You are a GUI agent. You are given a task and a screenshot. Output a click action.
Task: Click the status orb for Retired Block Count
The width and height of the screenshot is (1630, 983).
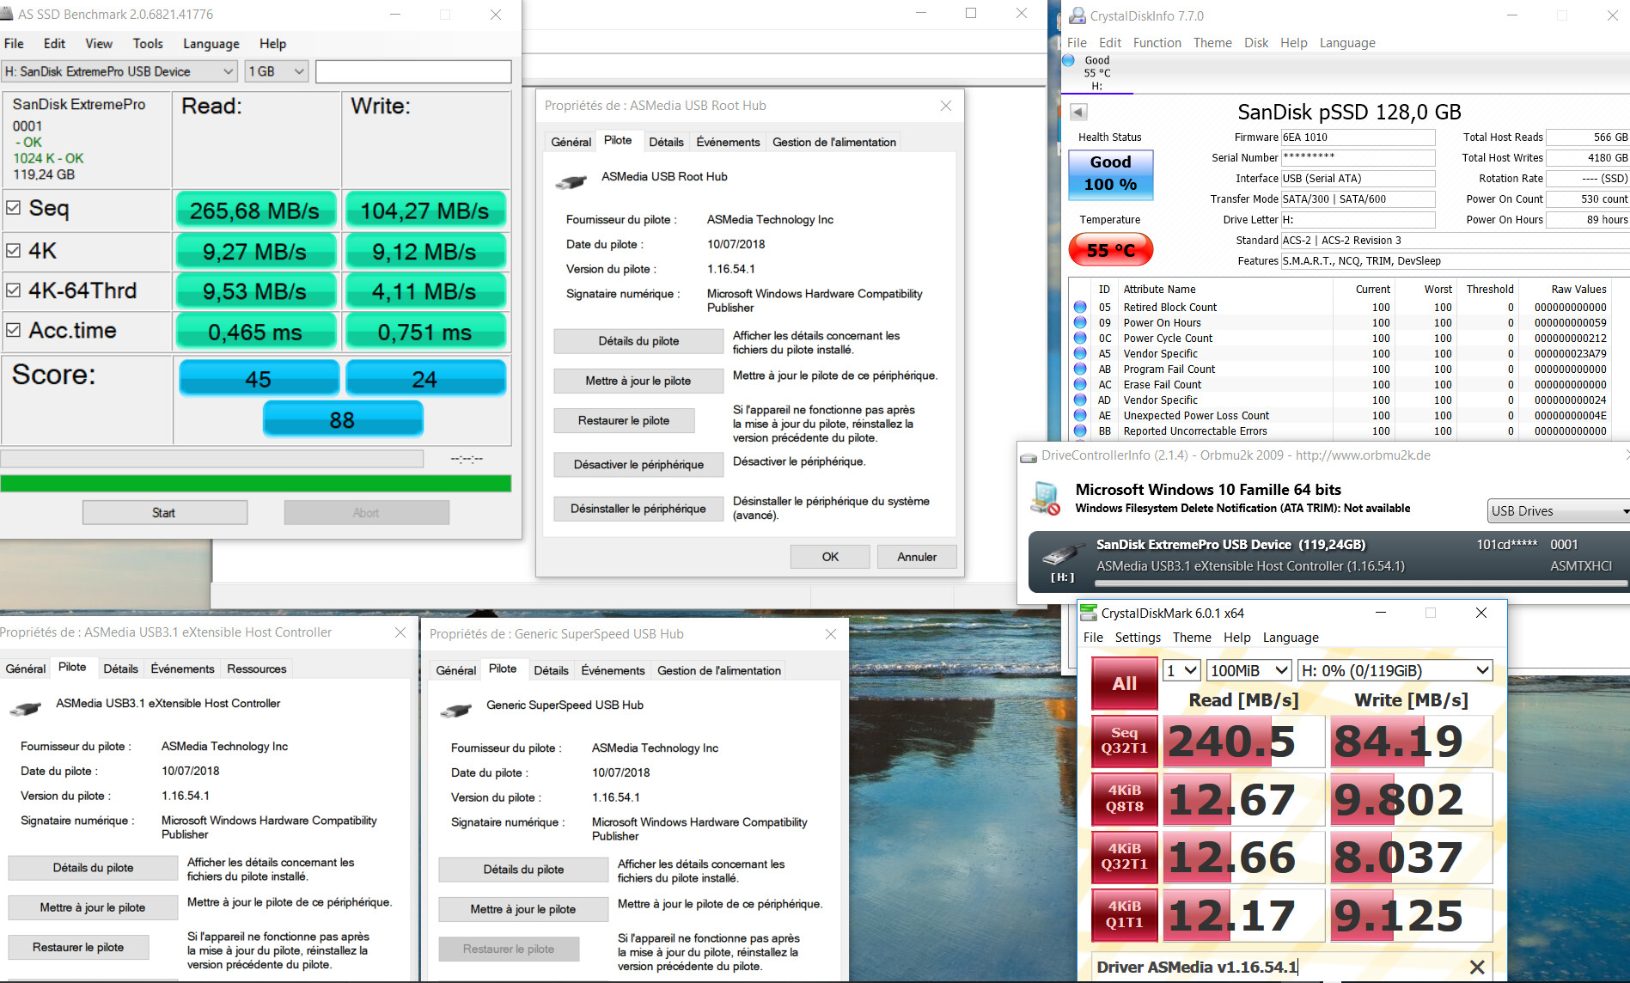(1080, 307)
